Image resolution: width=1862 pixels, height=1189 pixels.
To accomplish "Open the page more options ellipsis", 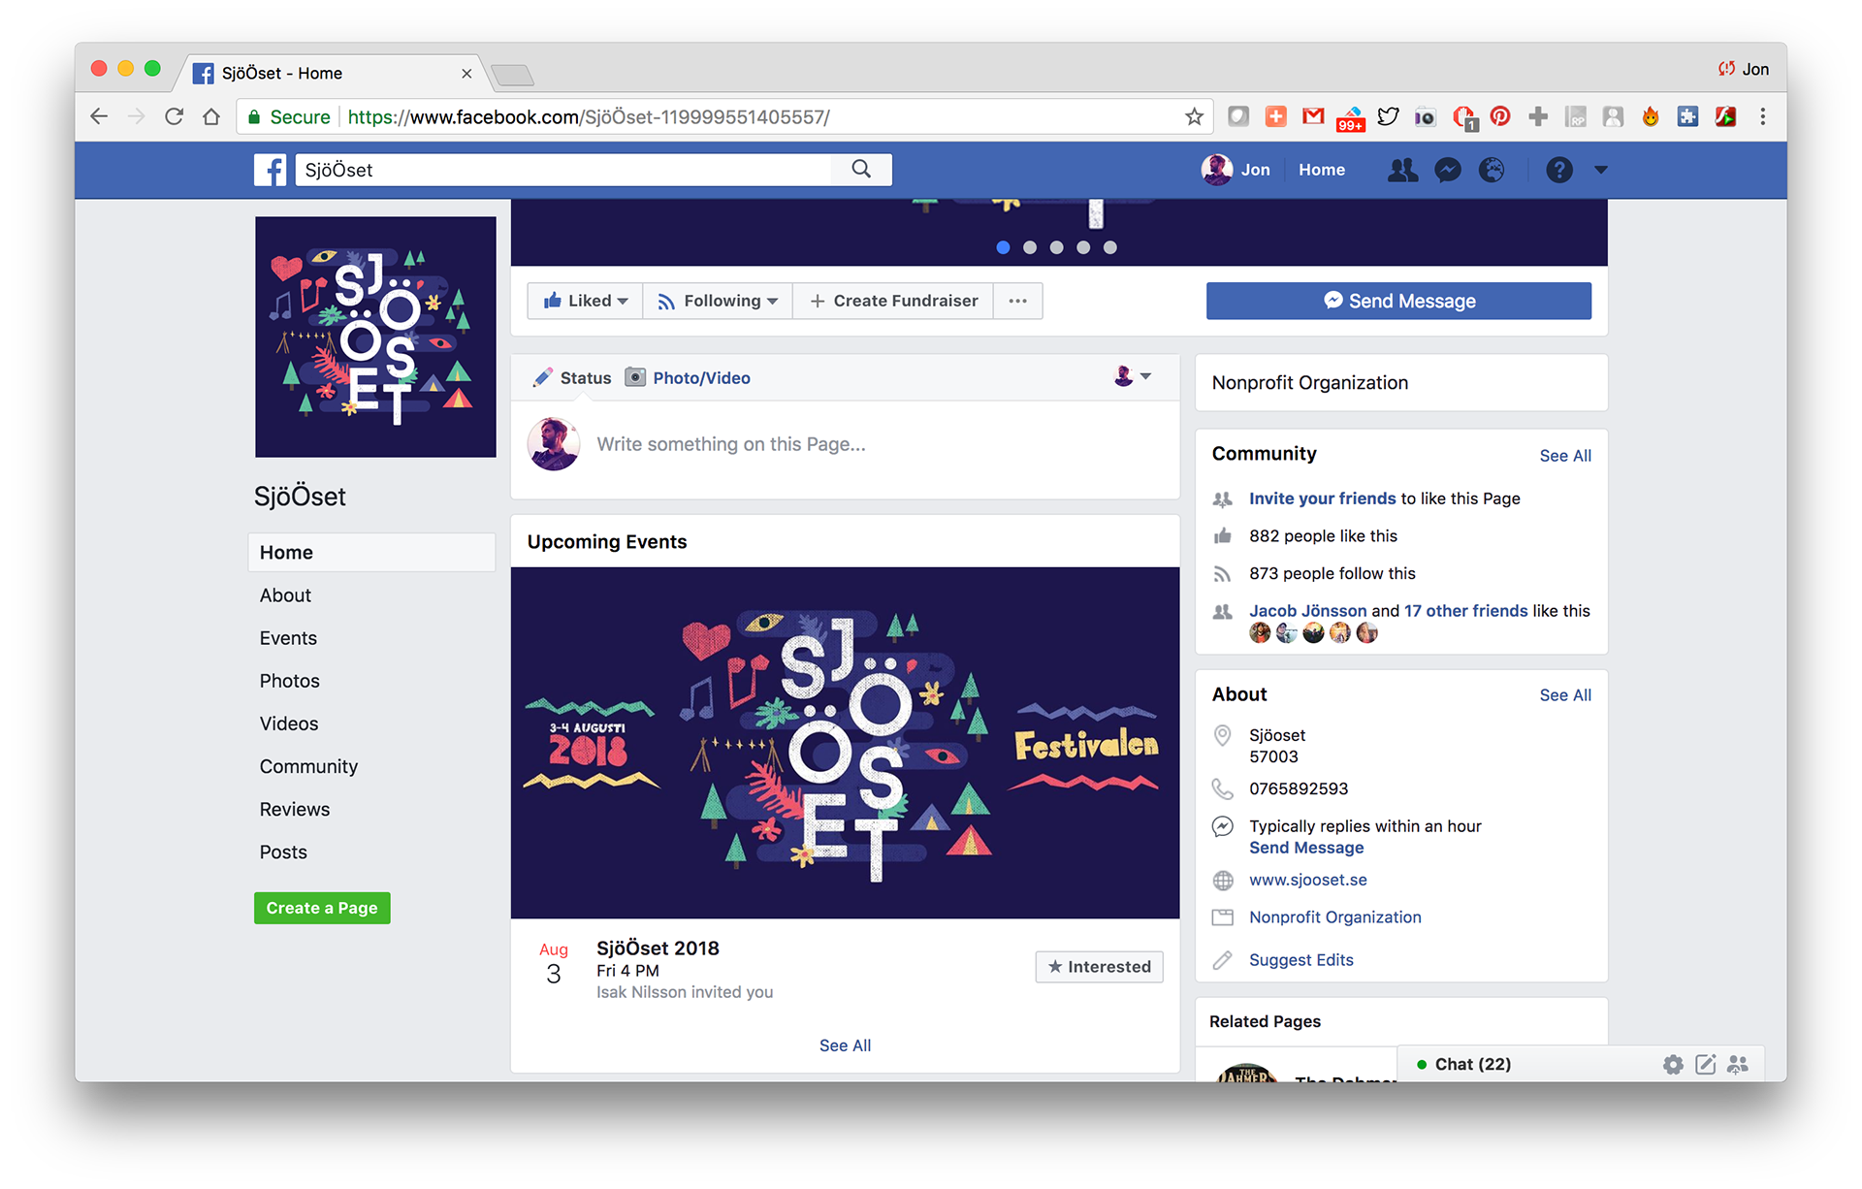I will [1017, 301].
